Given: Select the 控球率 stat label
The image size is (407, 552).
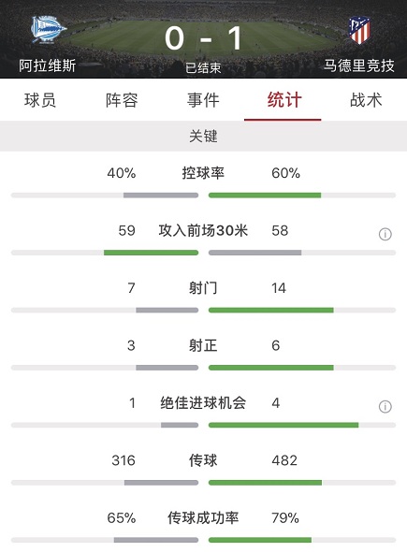Looking at the screenshot, I should 203,173.
